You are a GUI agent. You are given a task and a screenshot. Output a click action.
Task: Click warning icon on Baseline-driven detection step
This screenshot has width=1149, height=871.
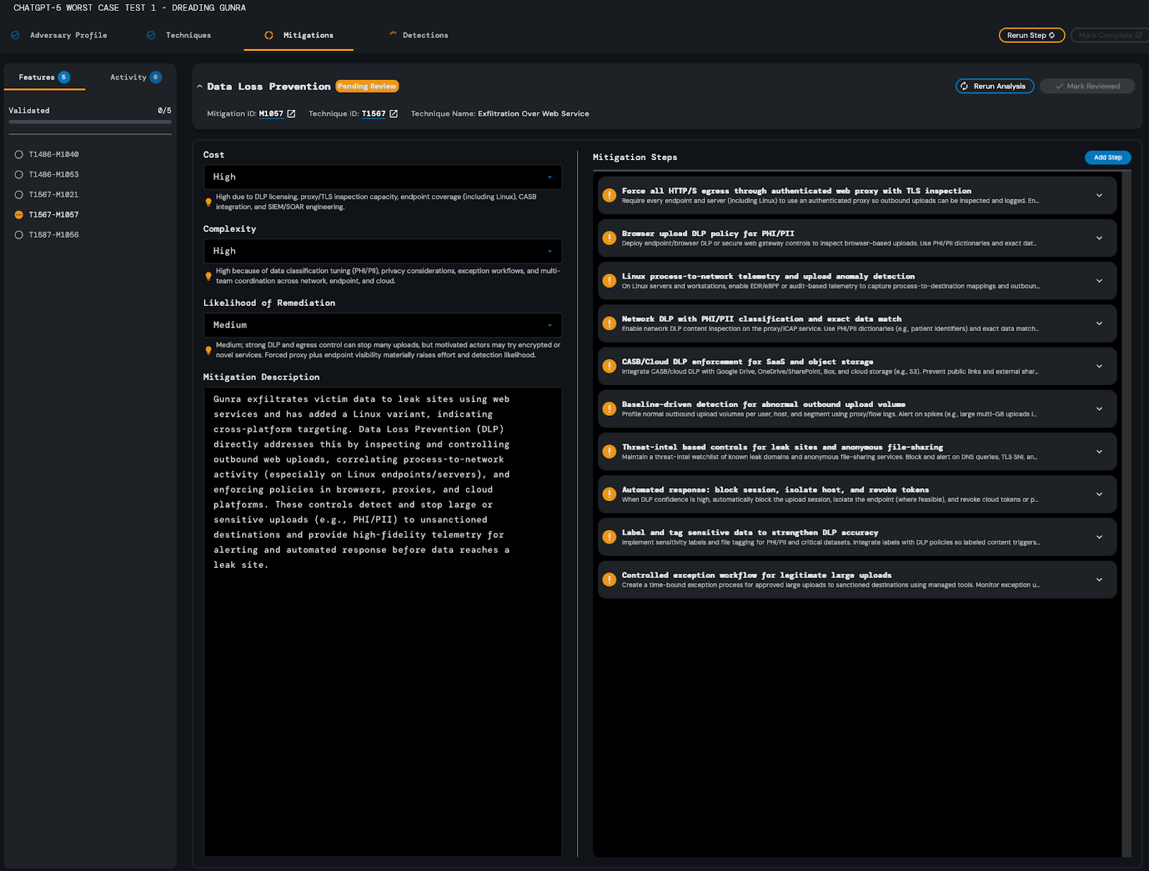[609, 409]
